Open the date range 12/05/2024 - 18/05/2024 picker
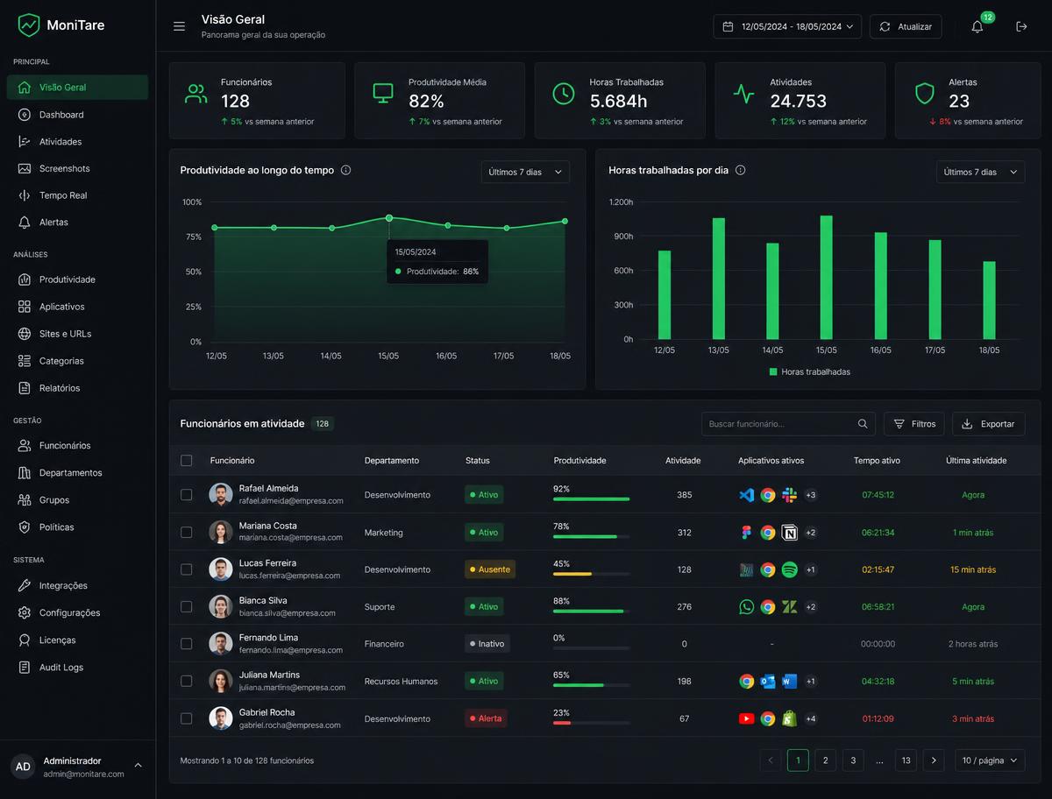 point(787,26)
